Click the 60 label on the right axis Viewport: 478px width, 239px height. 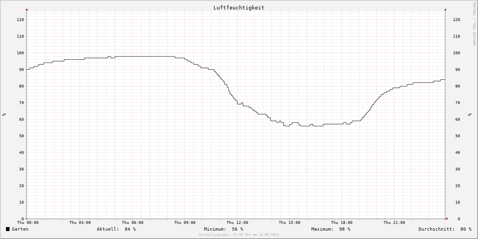(458, 119)
